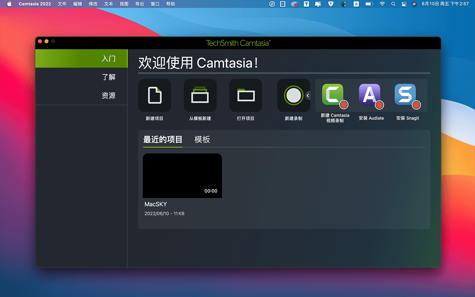Open the 导出 menu

[139, 4]
